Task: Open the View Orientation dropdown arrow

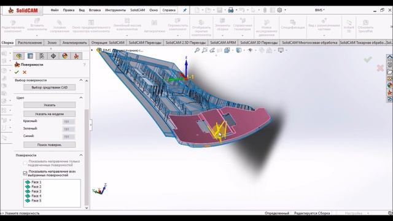Action: [233, 50]
